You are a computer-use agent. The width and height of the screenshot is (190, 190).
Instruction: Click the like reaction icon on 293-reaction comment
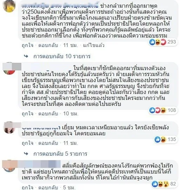(152, 42)
